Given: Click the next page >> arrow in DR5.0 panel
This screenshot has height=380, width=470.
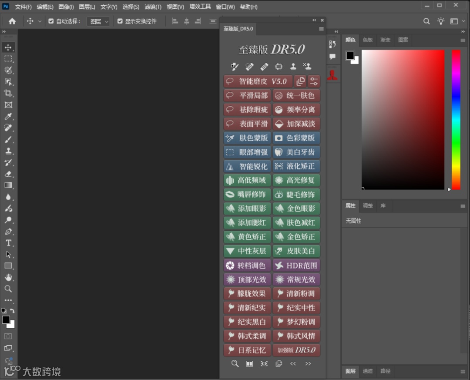Looking at the screenshot, I should click(308, 363).
